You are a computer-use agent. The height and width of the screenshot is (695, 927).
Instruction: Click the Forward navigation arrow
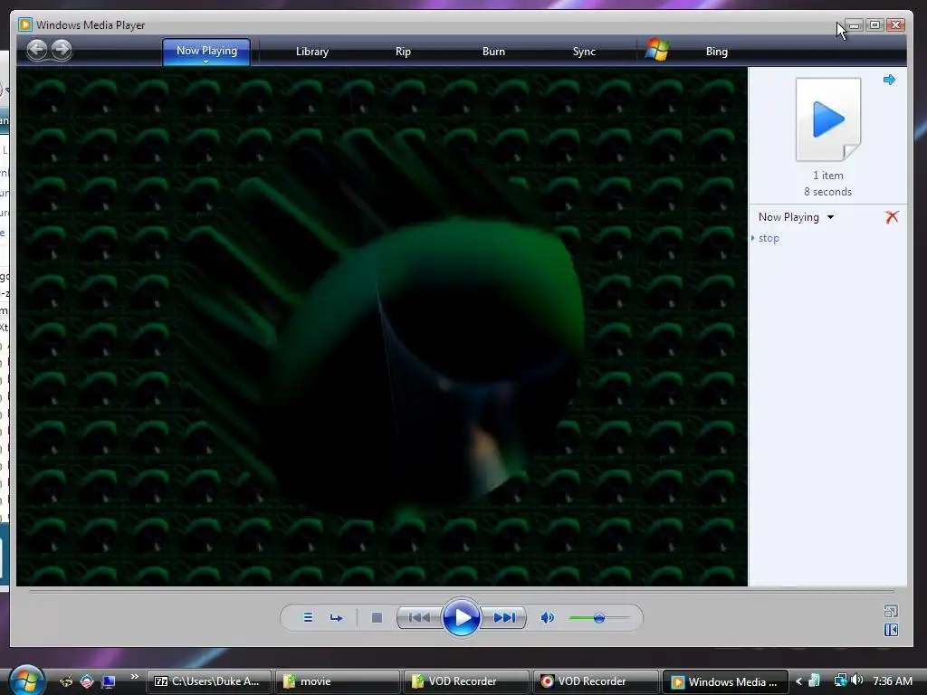point(62,50)
